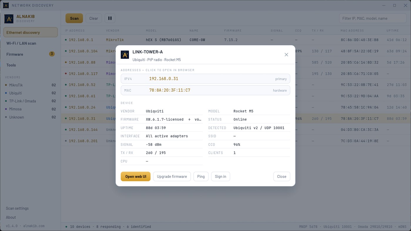Select the 192.168.0.61 device row
The width and height of the screenshot is (411, 231).
[x=236, y=96]
